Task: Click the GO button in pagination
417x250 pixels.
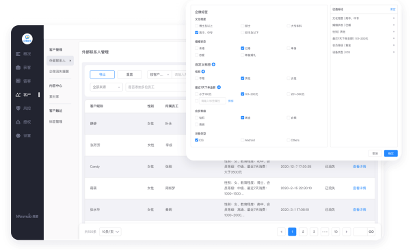Action: pos(371,232)
